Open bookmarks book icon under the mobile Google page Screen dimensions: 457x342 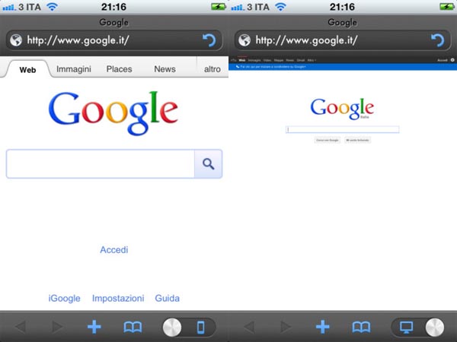point(133,327)
